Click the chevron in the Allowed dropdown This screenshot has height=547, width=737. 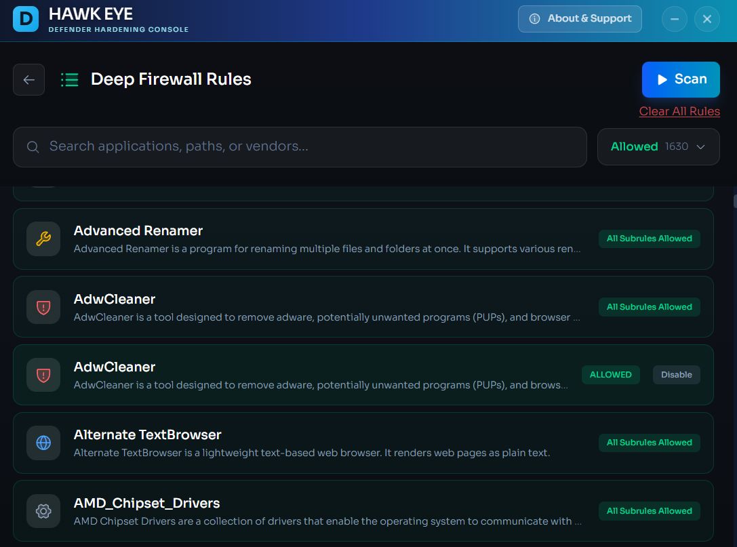click(700, 146)
